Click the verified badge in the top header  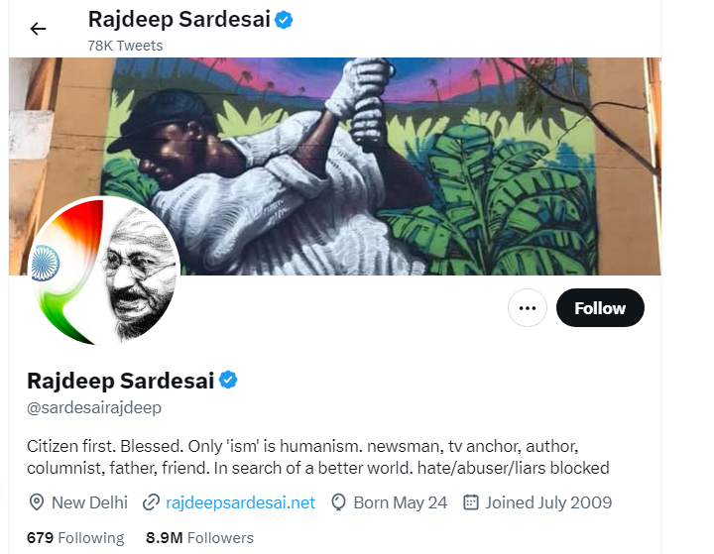(x=284, y=19)
